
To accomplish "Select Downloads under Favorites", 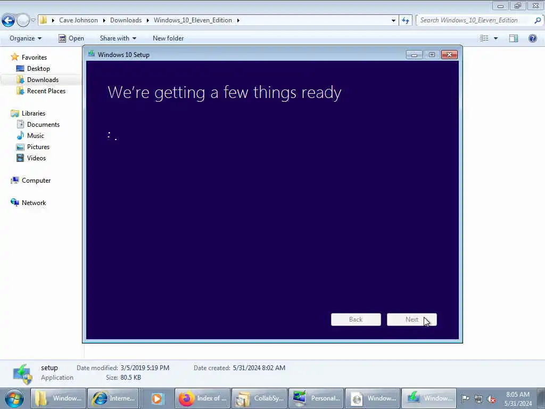I will [x=43, y=80].
